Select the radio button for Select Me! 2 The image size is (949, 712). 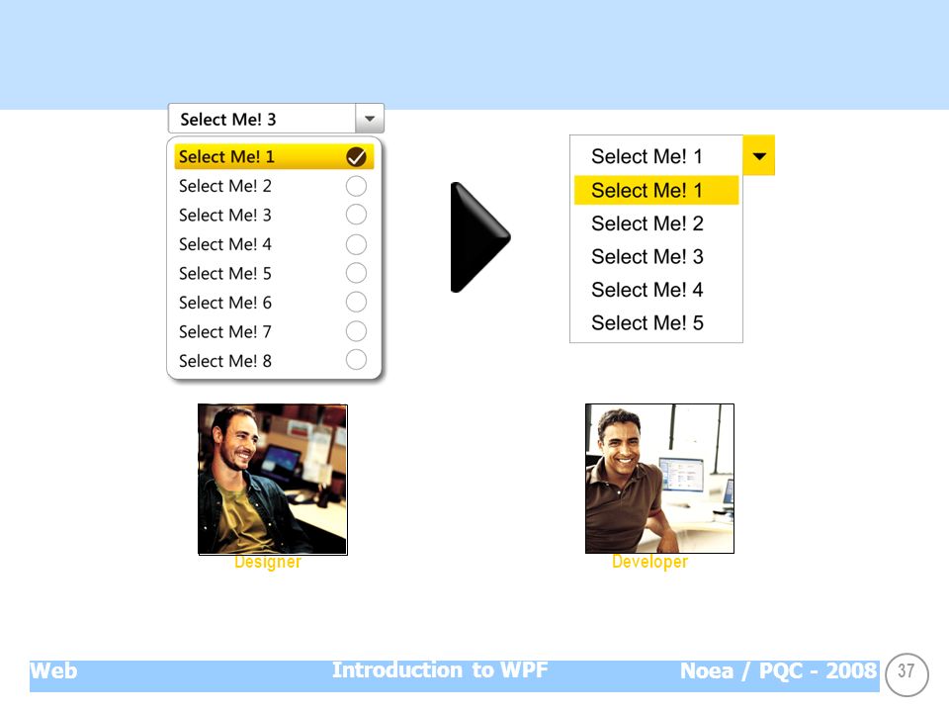(x=356, y=186)
